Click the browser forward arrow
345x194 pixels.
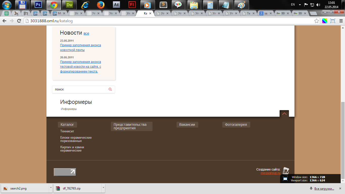(12, 21)
